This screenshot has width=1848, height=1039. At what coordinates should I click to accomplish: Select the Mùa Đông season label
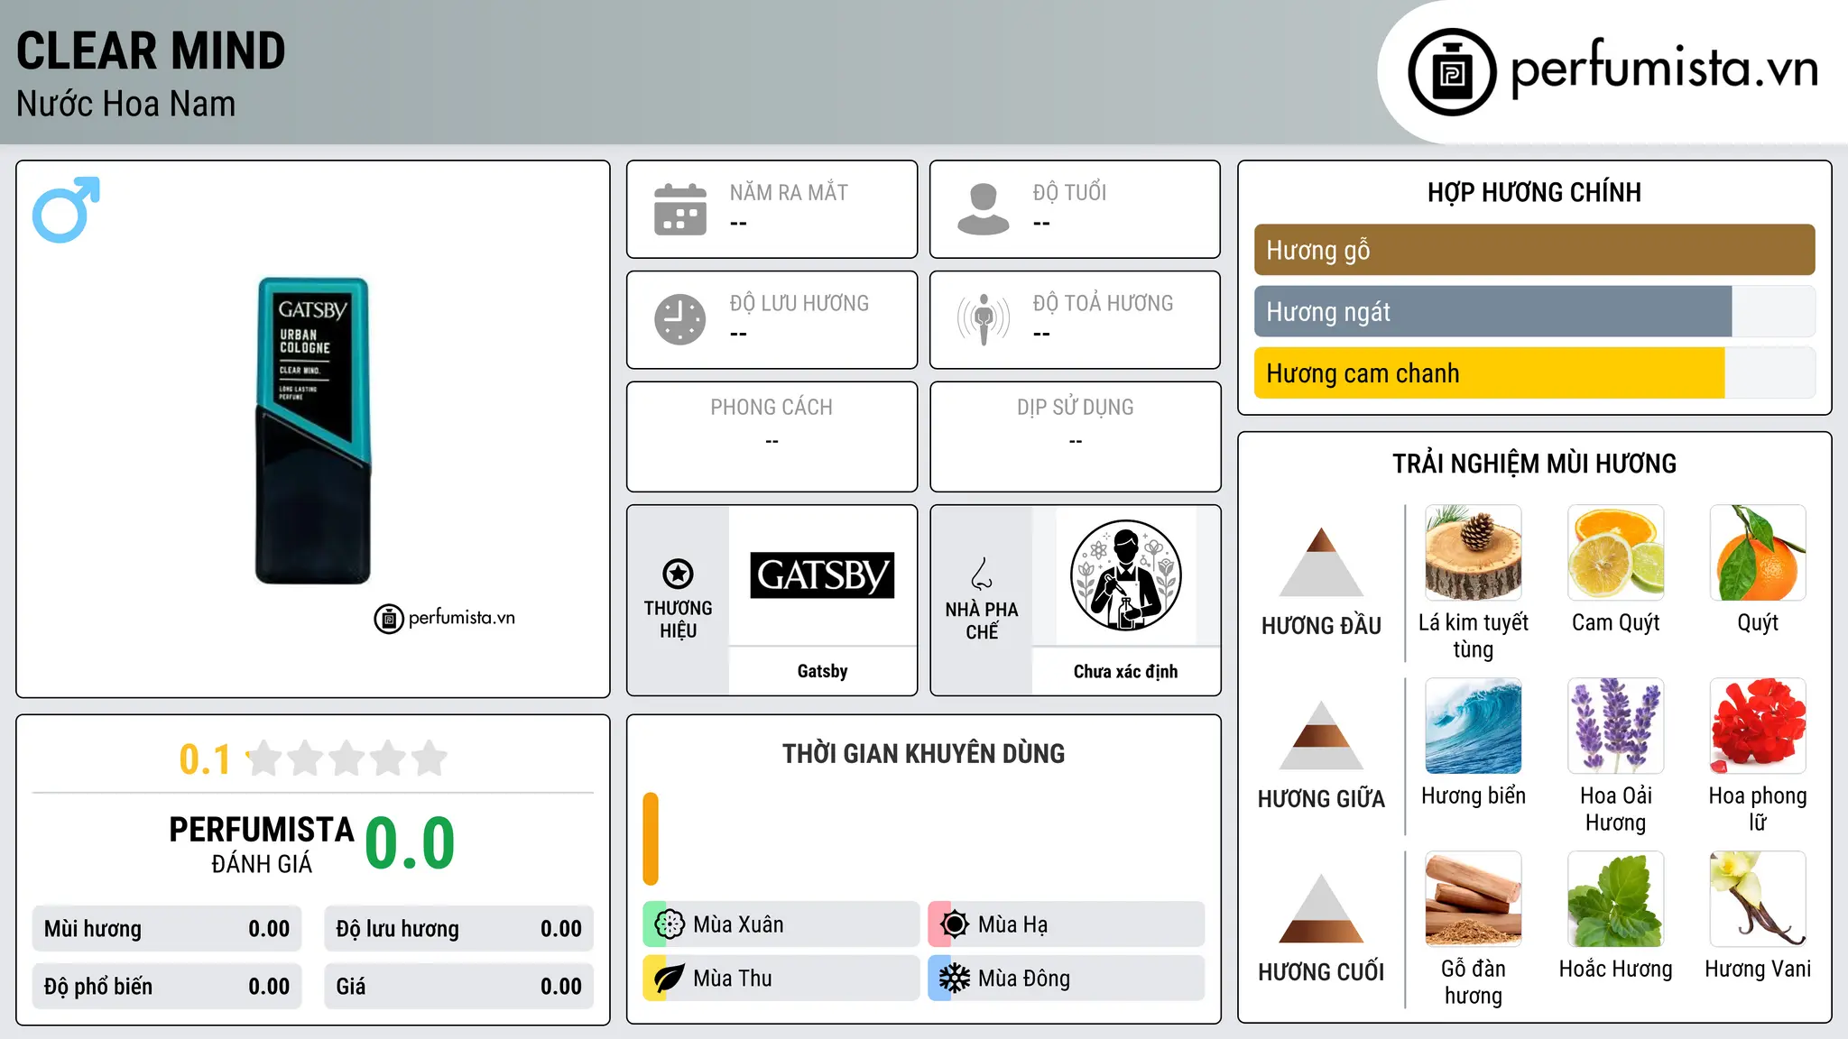click(1024, 979)
